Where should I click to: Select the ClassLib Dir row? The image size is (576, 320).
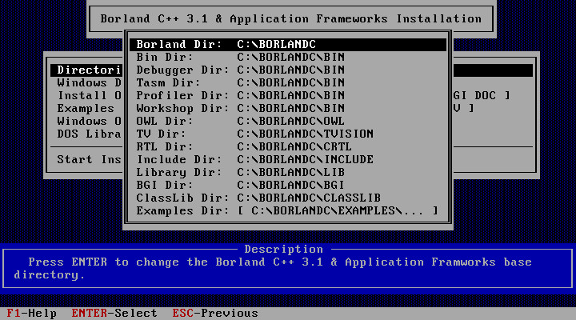(288, 198)
